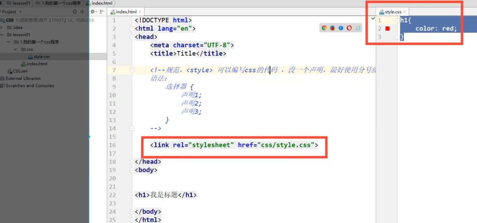477x223 pixels.
Task: Fold the head tag on line 3
Action: coord(132,37)
